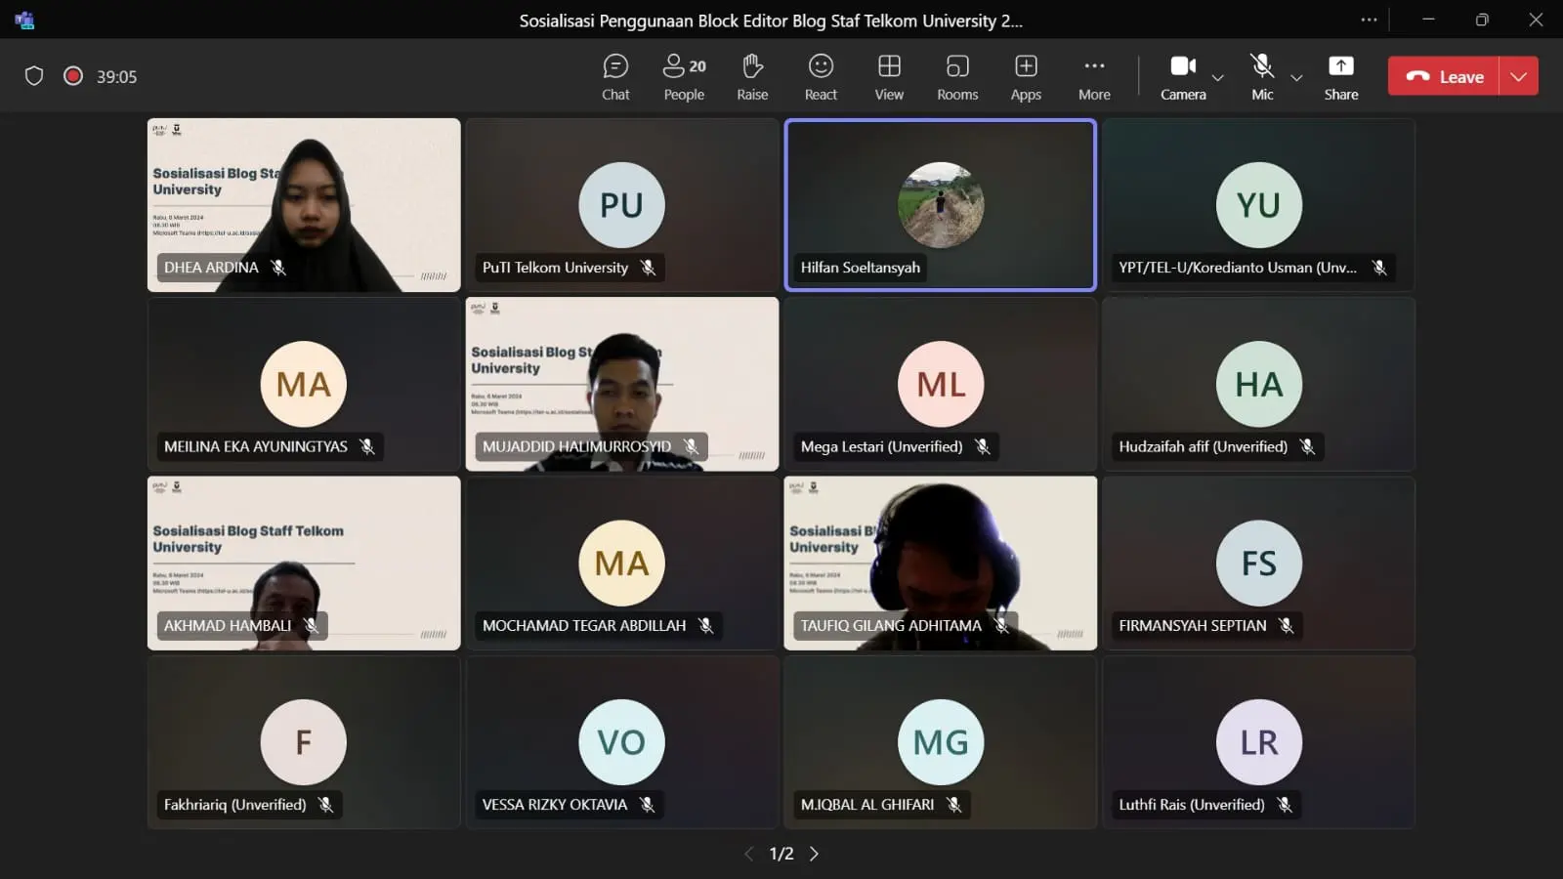Go to next page of participants
Viewport: 1563px width, 879px height.
814,854
